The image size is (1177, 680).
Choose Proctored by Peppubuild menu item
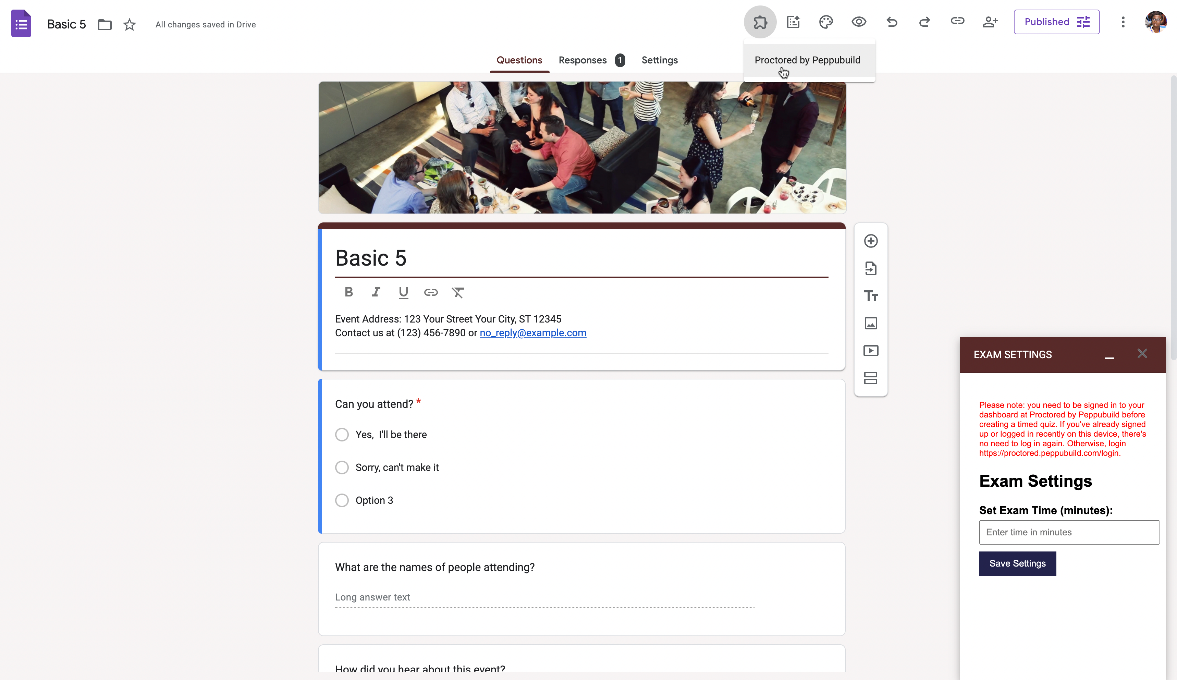[809, 60]
